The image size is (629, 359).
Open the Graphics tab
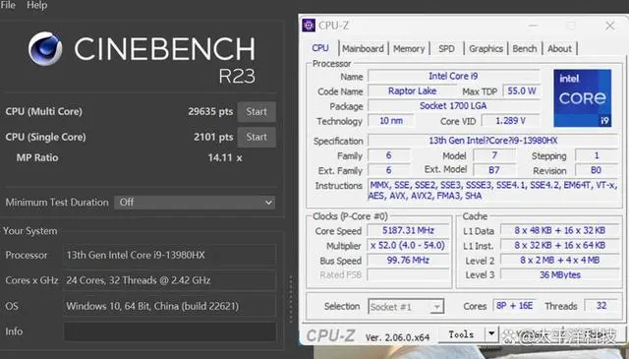coord(486,48)
